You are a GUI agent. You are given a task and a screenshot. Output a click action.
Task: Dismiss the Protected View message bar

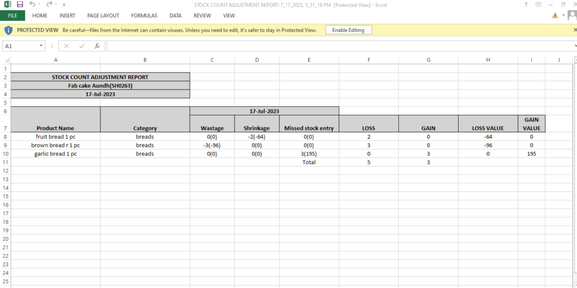tap(573, 30)
